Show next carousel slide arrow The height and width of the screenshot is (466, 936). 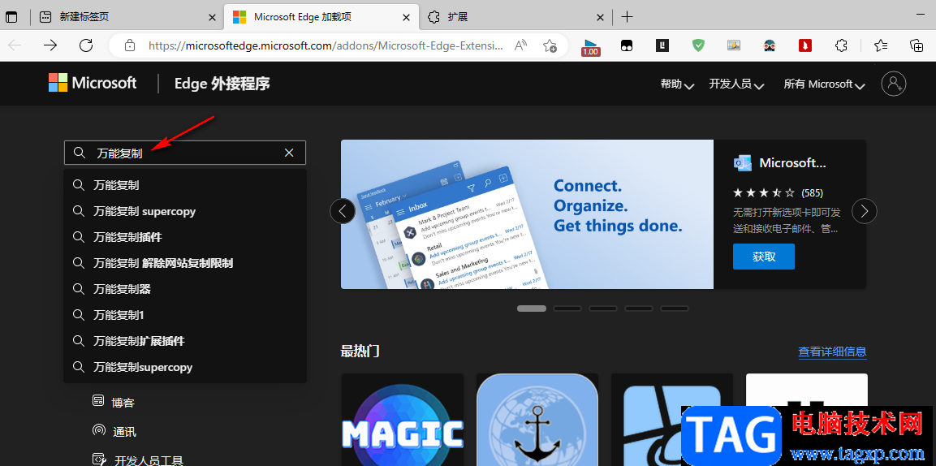865,210
